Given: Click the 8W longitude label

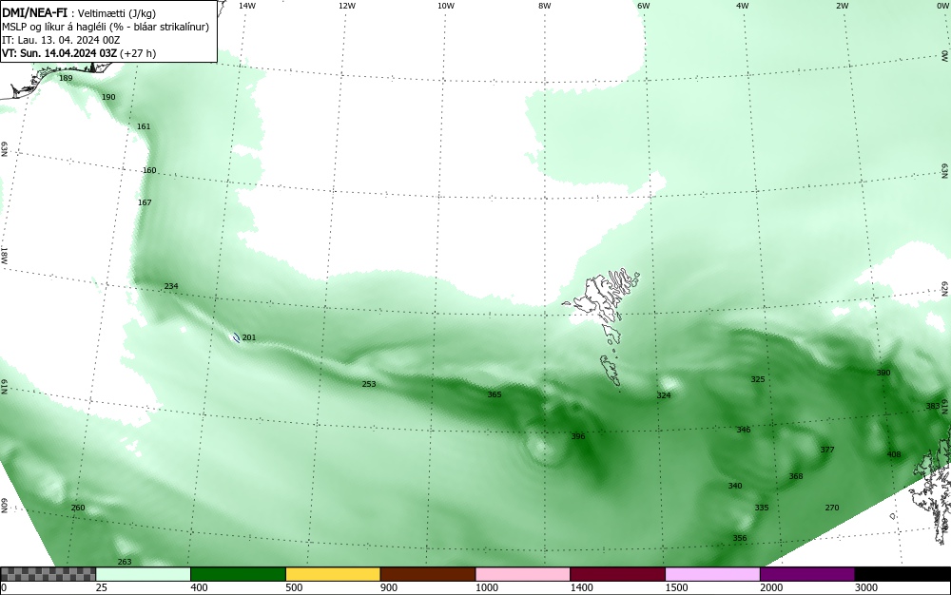Looking at the screenshot, I should point(545,6).
